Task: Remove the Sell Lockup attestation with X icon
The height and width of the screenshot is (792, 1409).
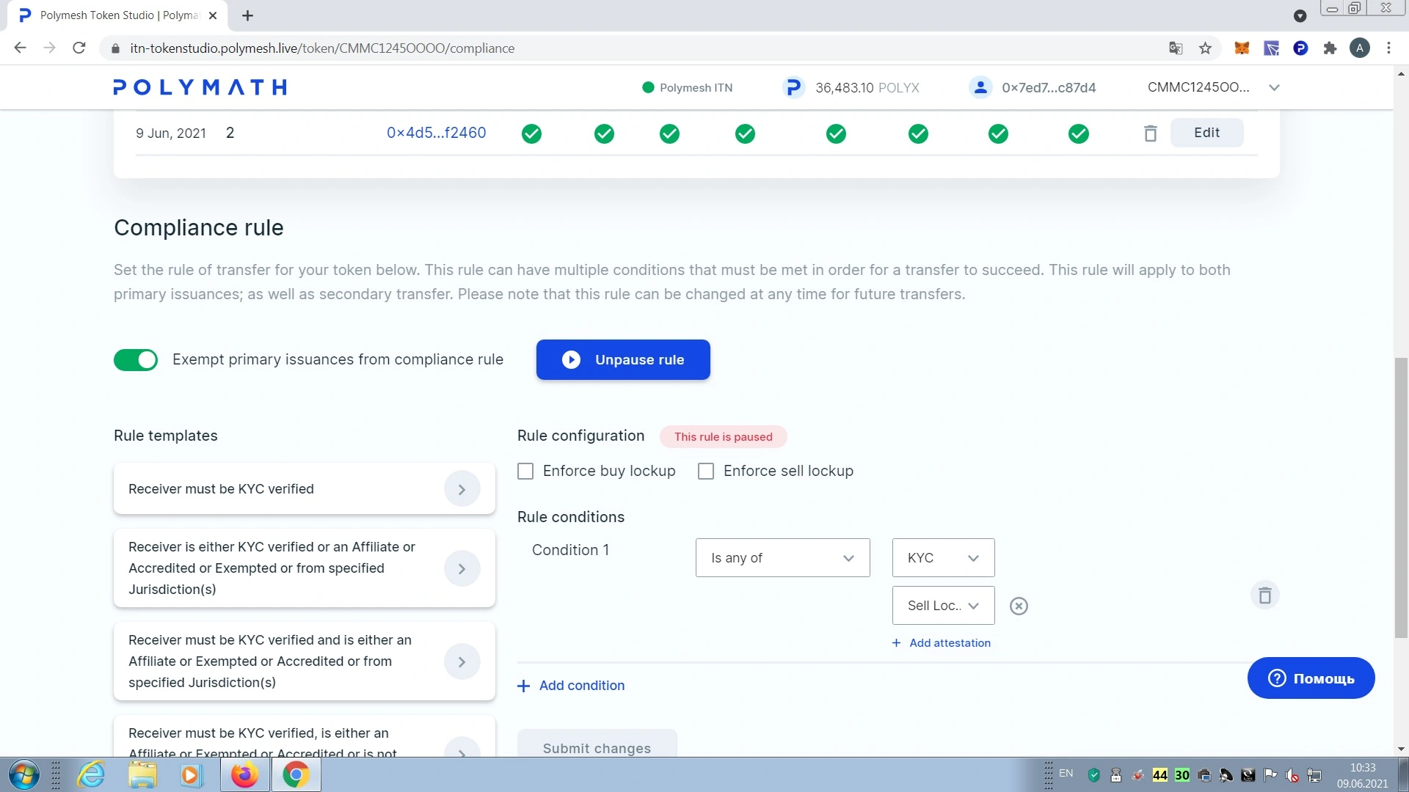Action: [x=1019, y=606]
